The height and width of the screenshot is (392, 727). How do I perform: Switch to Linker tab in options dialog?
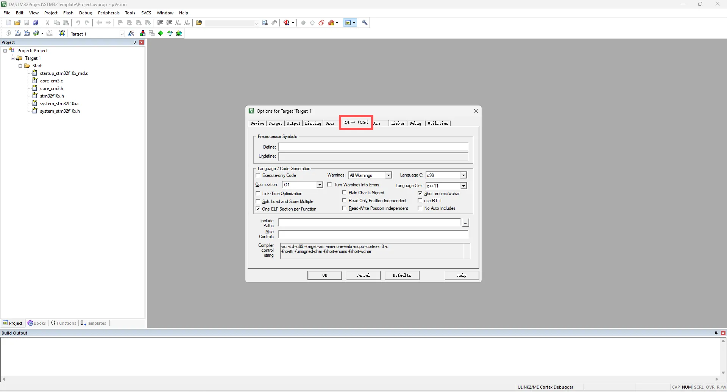[398, 123]
